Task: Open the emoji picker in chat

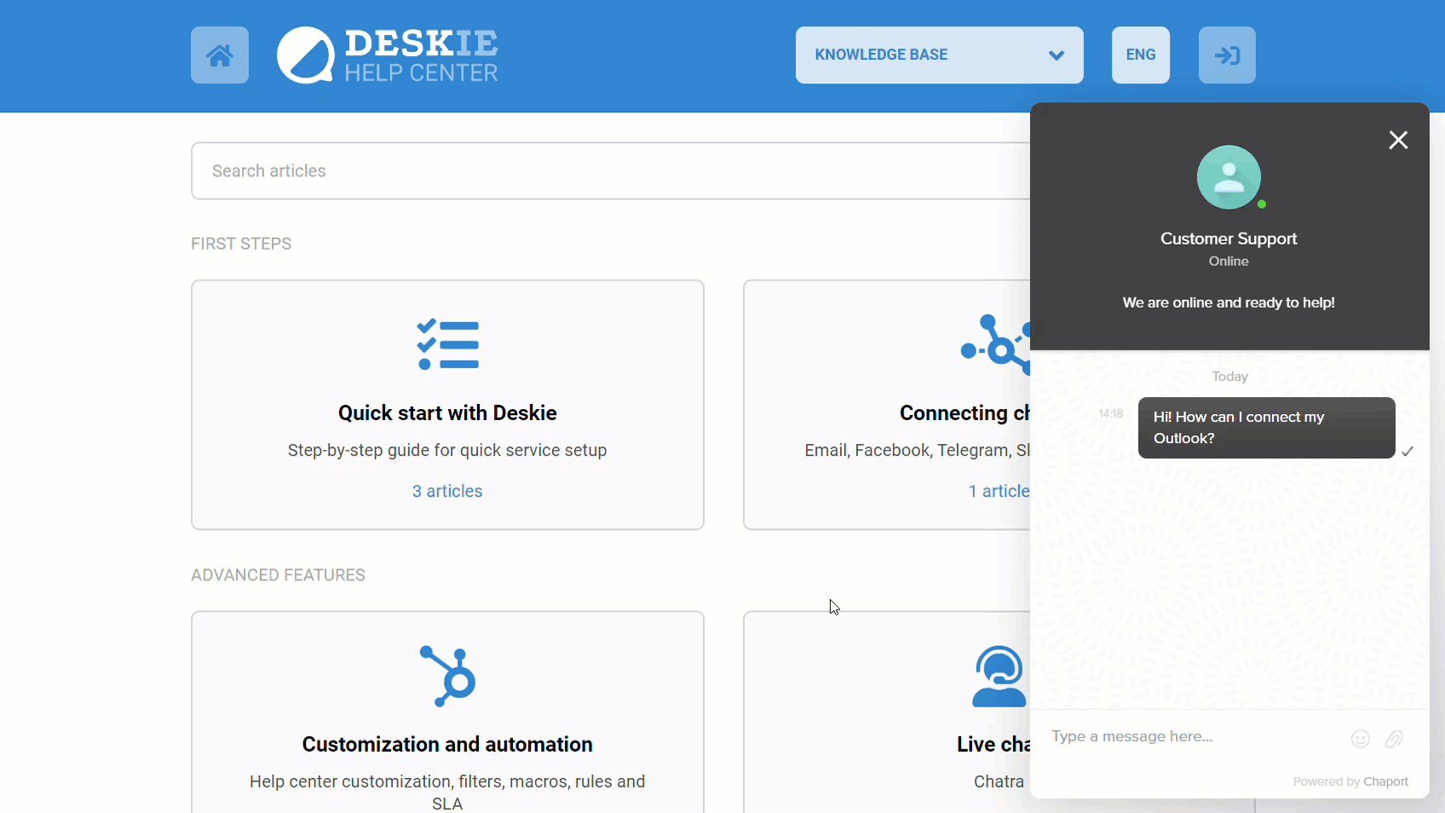Action: pos(1360,739)
